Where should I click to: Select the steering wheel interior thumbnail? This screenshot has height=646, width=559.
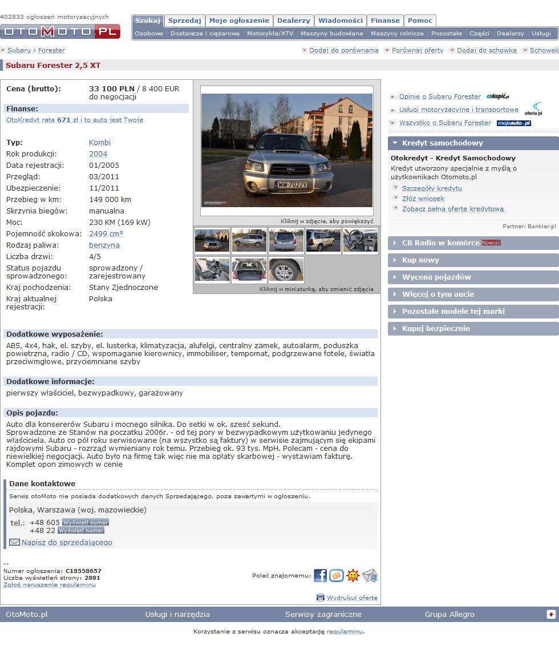(360, 241)
